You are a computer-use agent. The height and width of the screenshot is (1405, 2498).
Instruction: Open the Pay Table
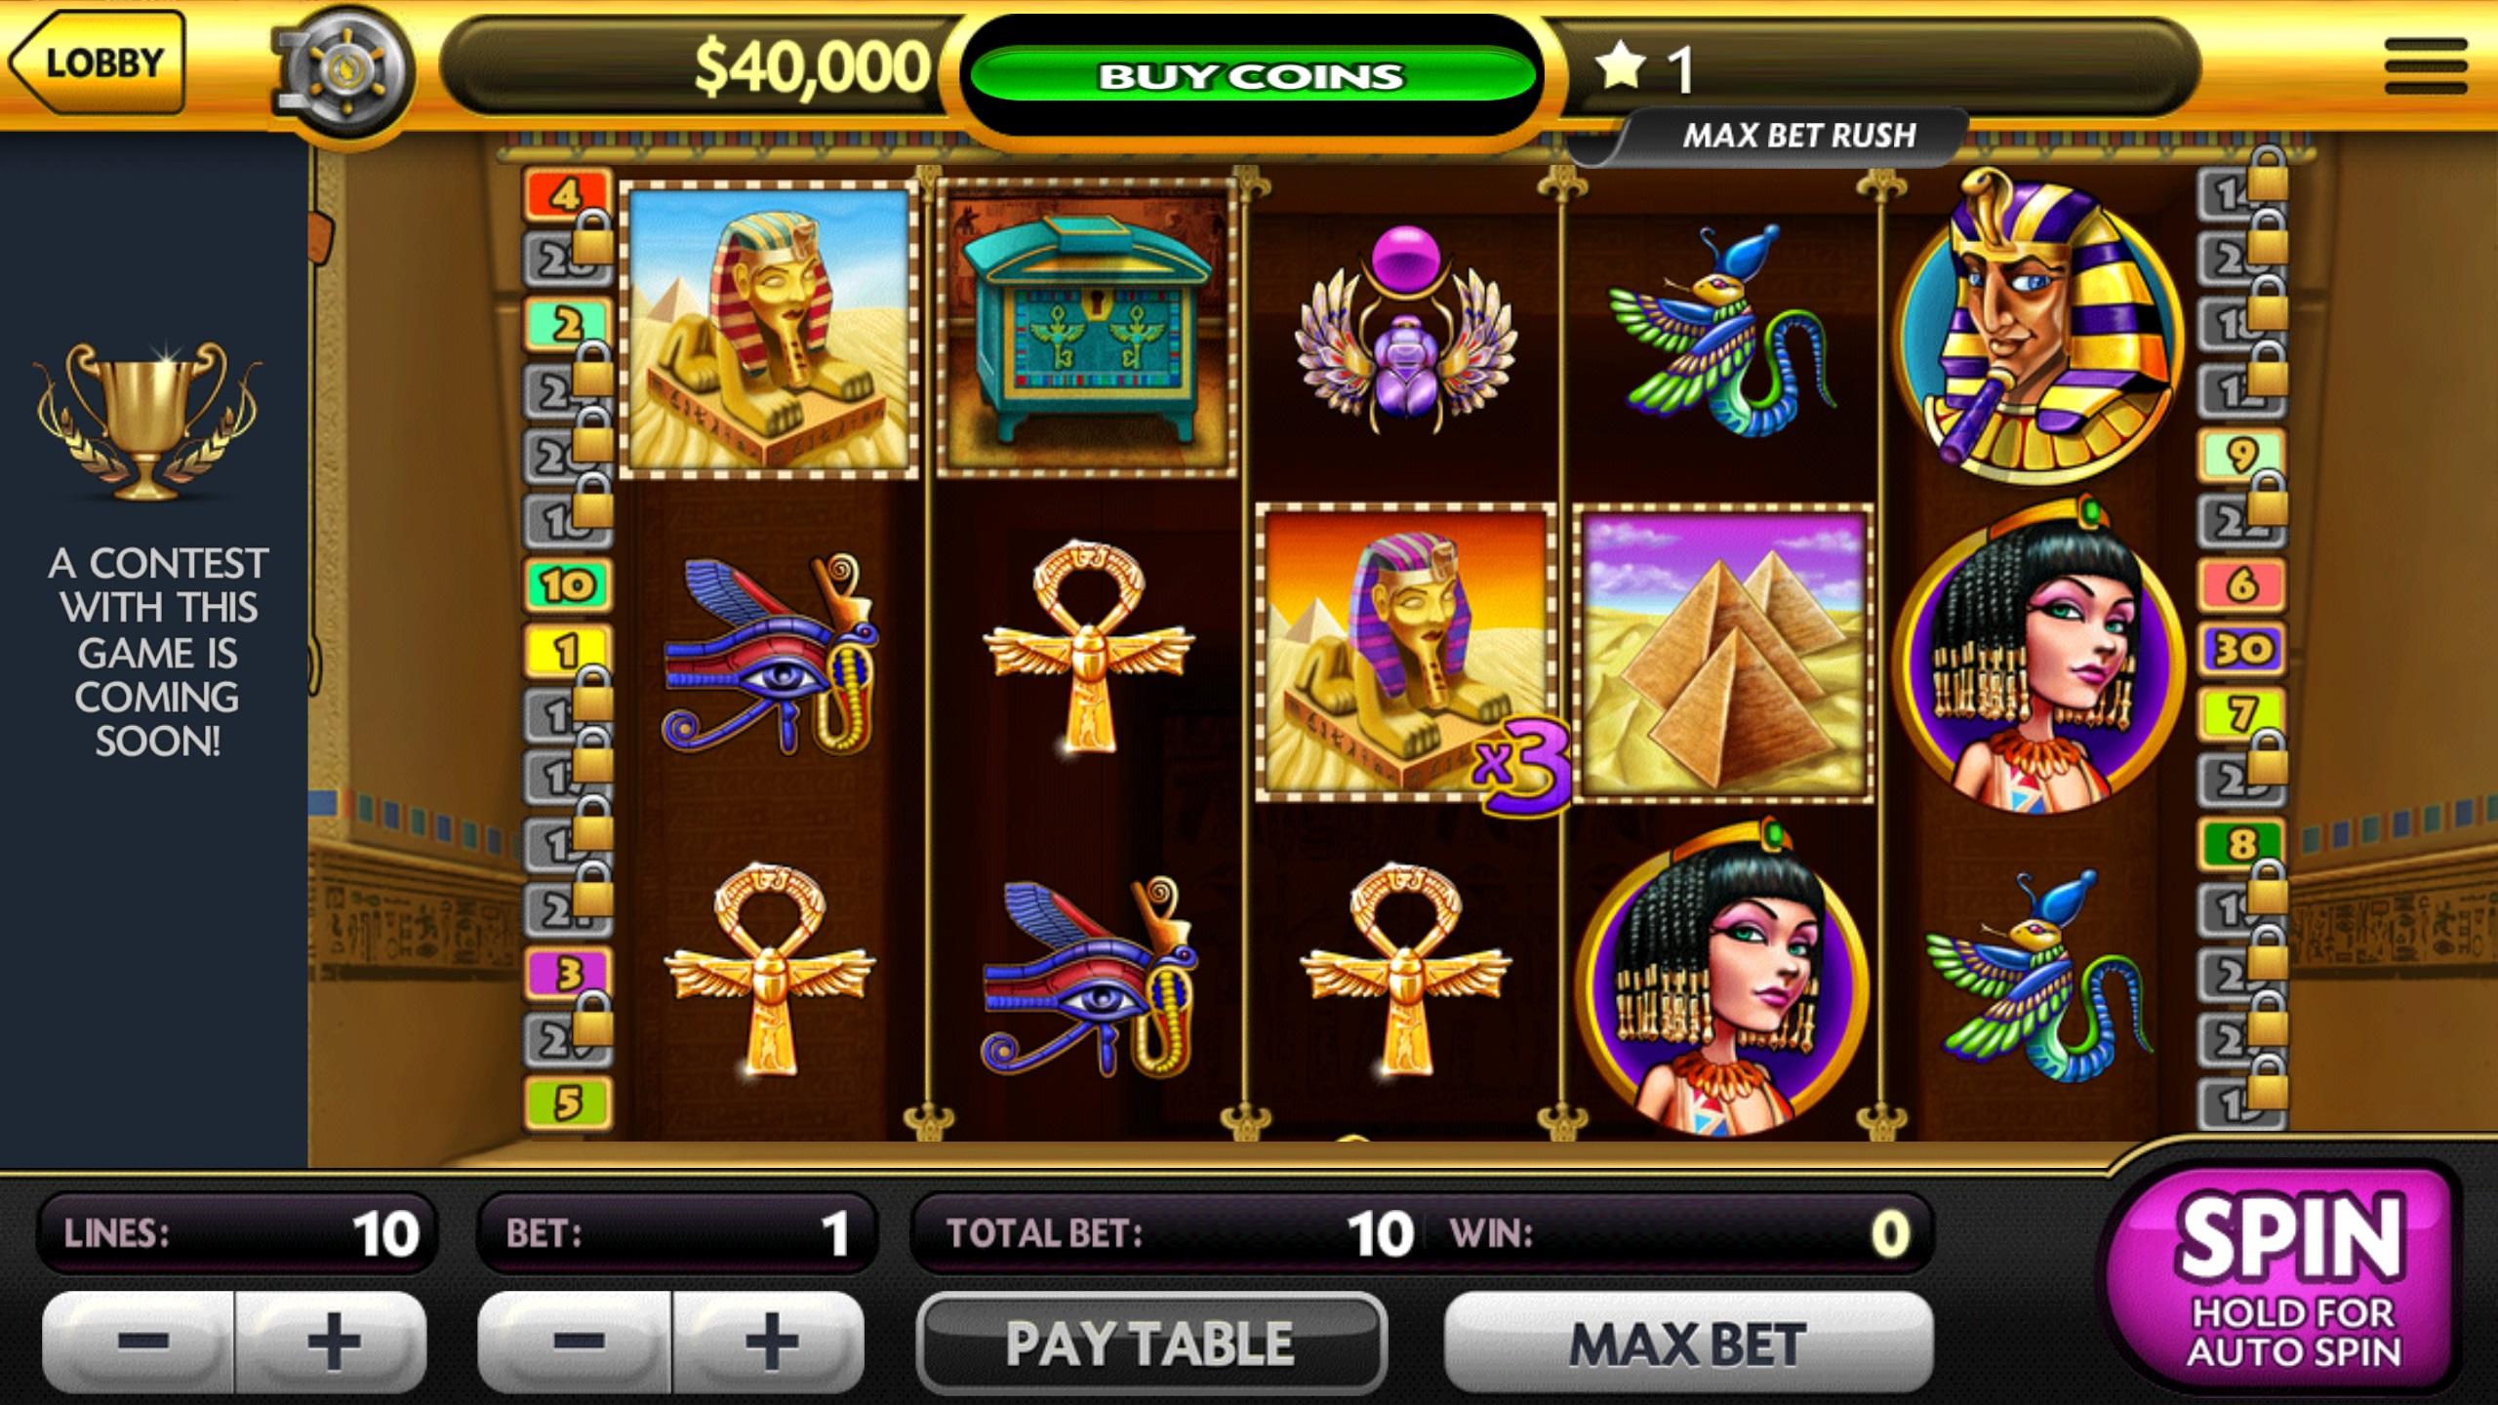[x=1151, y=1344]
